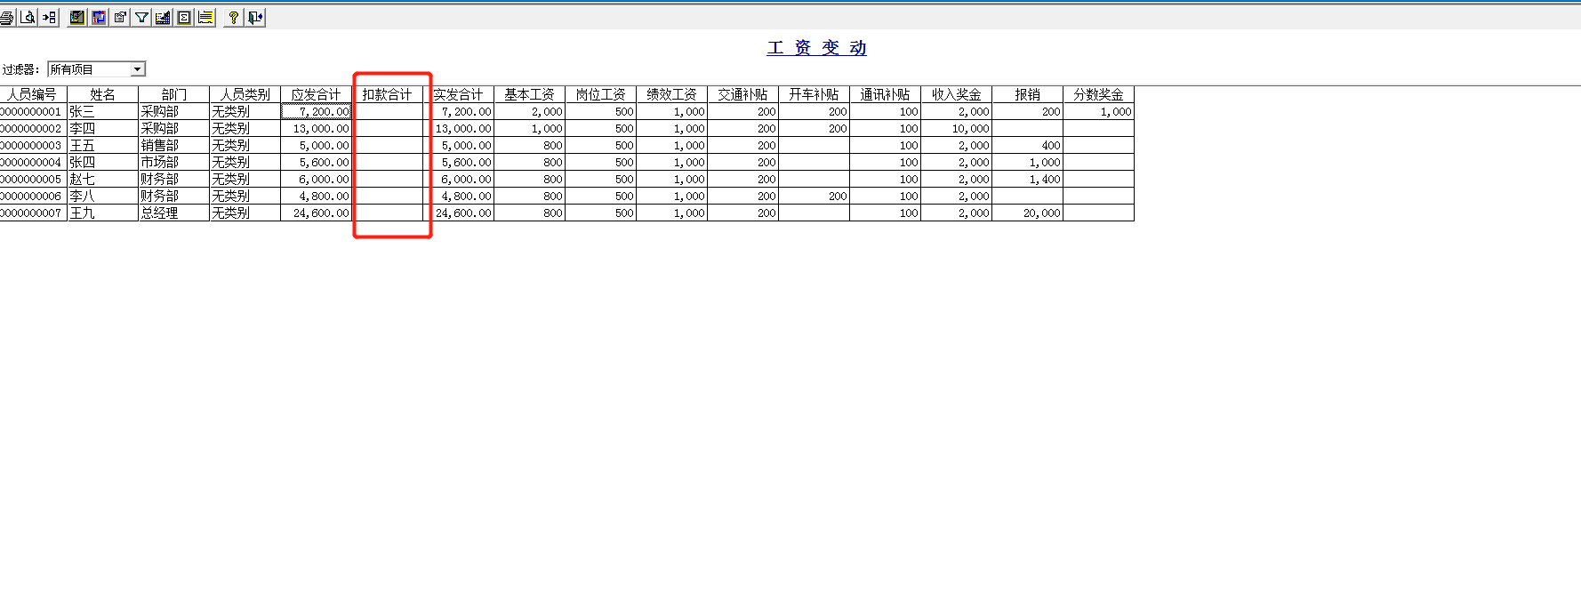The image size is (1581, 594).
Task: Click the 实发合计 column header
Action: [x=458, y=94]
